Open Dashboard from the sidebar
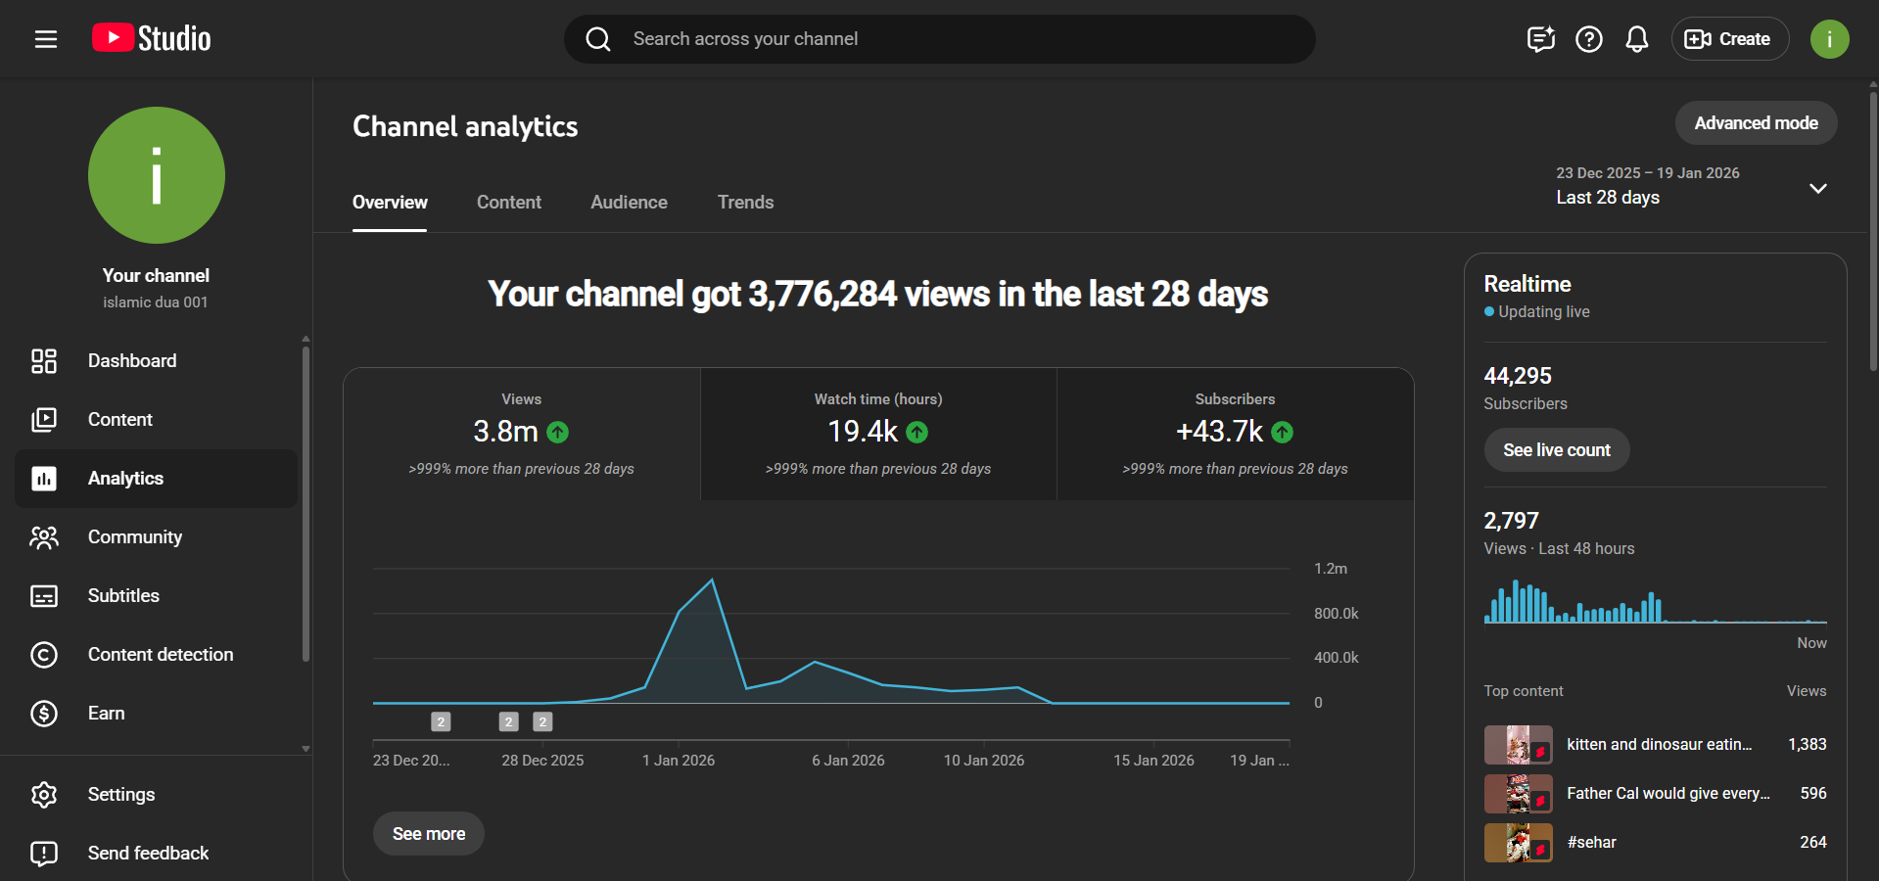1879x881 pixels. pyautogui.click(x=132, y=361)
